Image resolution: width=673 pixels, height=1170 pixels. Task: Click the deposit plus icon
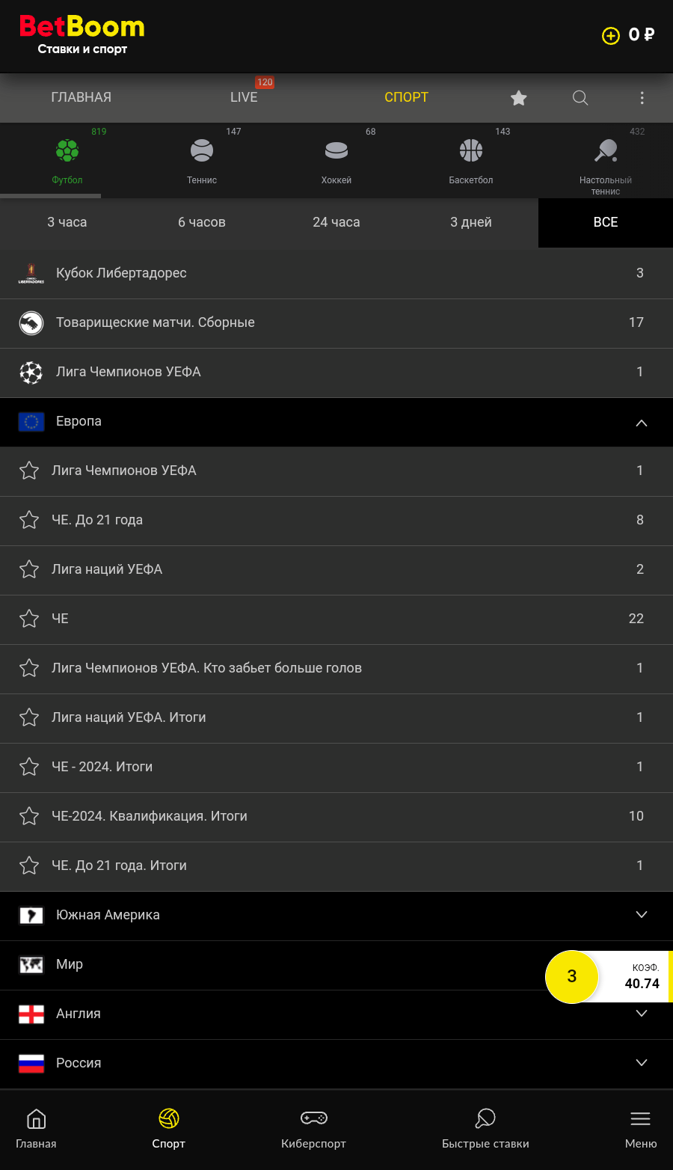pos(611,36)
